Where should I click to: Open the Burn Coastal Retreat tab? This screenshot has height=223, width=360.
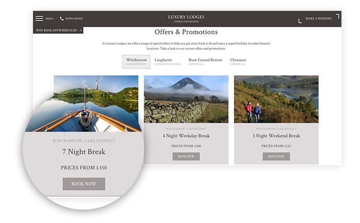click(205, 62)
